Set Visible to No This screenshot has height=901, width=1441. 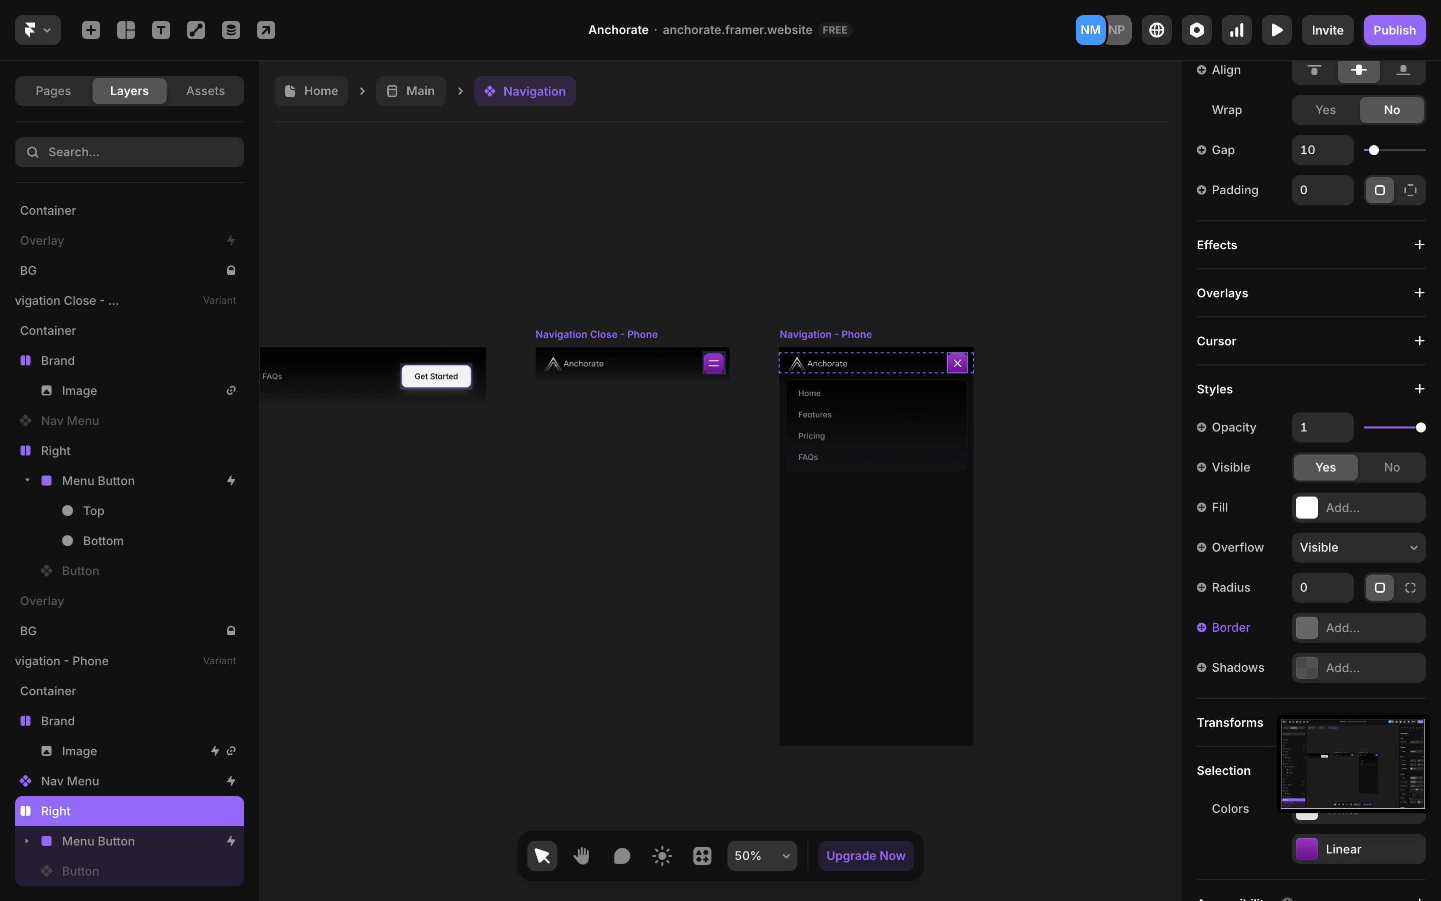coord(1391,467)
